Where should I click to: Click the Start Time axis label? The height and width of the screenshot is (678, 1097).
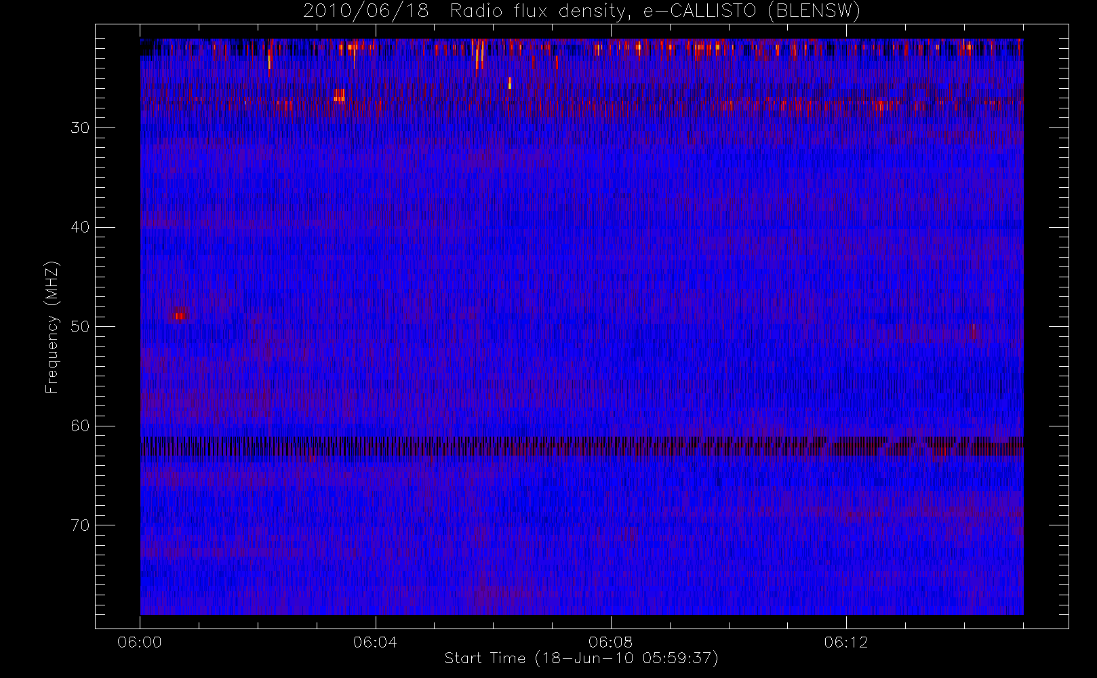(581, 658)
